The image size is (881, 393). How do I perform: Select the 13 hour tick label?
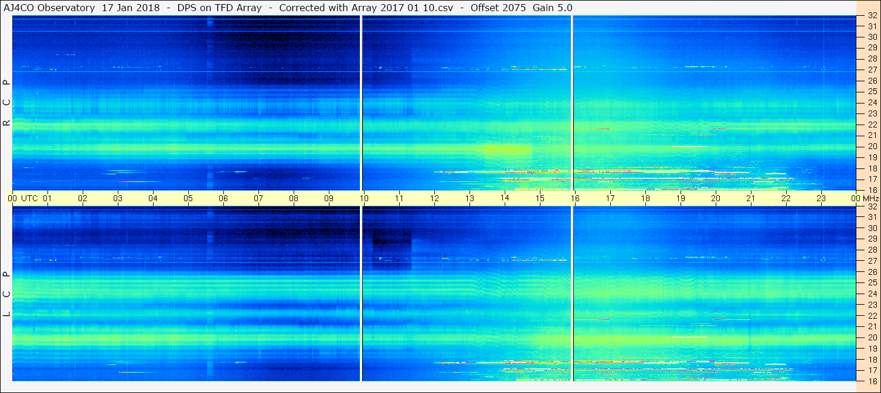tap(470, 198)
